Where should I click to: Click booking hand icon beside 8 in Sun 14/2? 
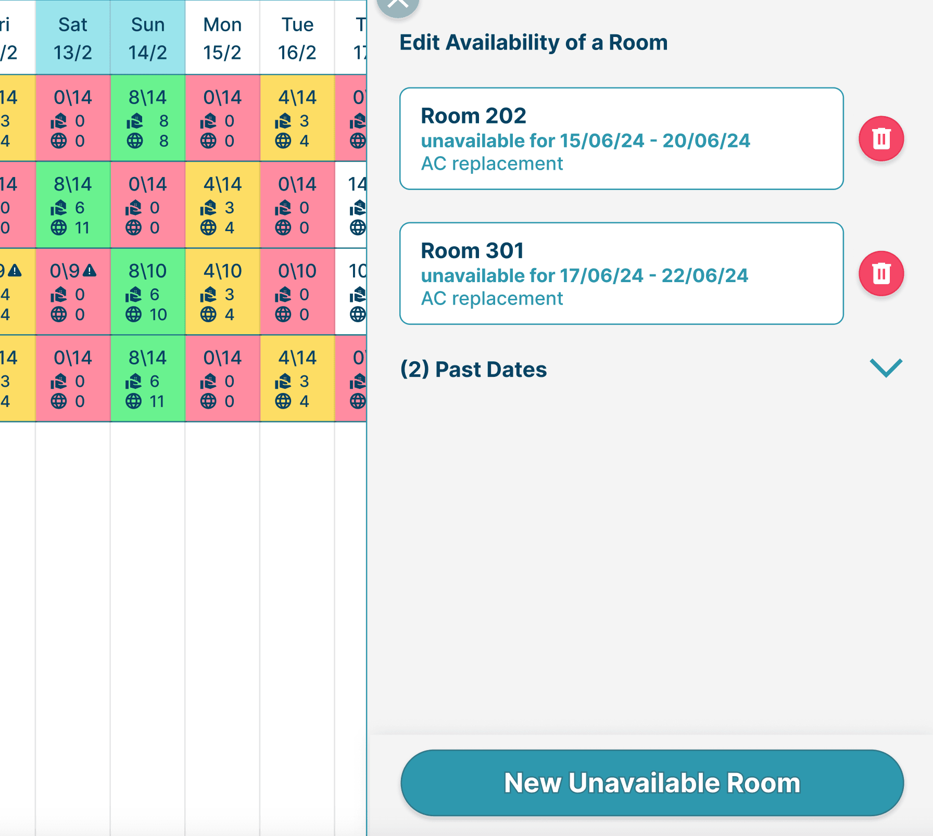(135, 121)
